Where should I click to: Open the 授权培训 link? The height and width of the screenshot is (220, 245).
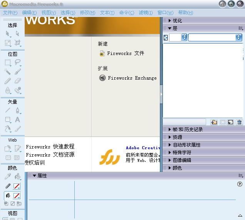[35, 163]
